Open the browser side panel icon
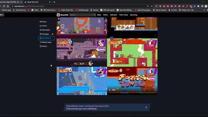Image resolution: width=208 pixels, height=117 pixels. (x=202, y=6)
